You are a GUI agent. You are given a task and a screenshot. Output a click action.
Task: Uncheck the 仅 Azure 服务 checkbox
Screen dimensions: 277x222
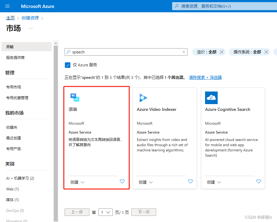(68, 65)
